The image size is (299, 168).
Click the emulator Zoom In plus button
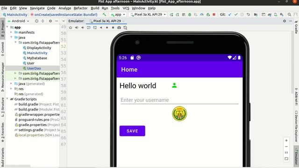[286, 140]
